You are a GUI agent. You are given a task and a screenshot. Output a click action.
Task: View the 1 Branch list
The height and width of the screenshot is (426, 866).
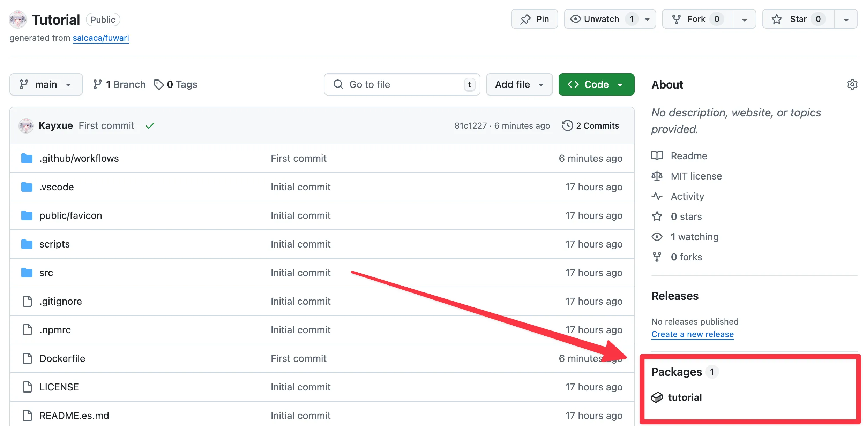click(119, 84)
